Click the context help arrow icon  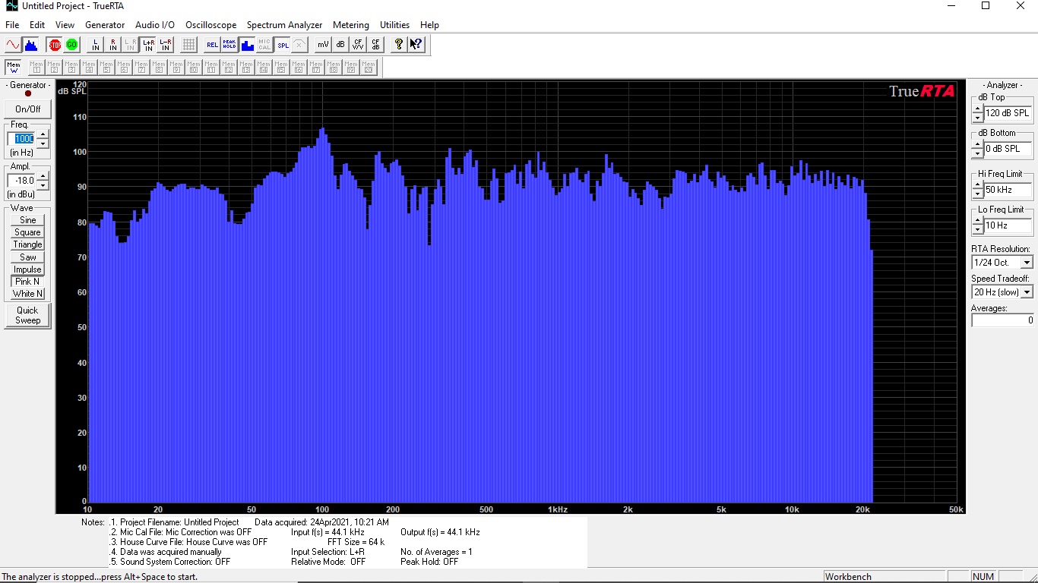click(416, 45)
